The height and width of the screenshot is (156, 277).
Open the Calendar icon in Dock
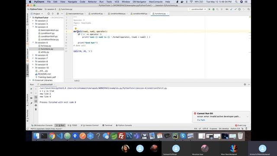(x=160, y=136)
